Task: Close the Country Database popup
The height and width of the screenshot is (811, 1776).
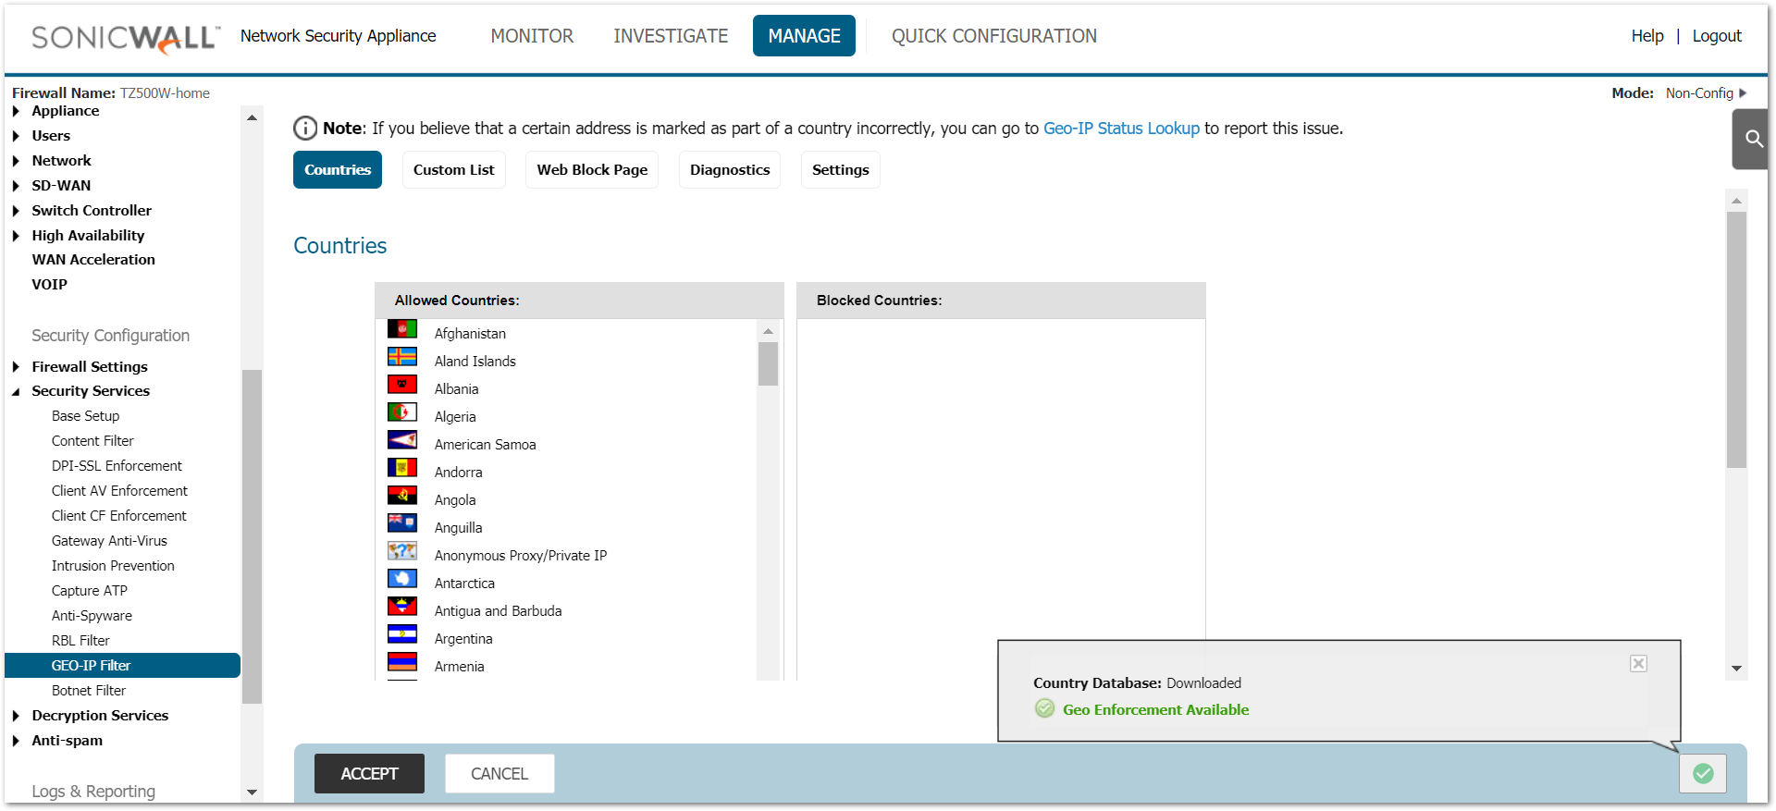Action: pos(1638,663)
